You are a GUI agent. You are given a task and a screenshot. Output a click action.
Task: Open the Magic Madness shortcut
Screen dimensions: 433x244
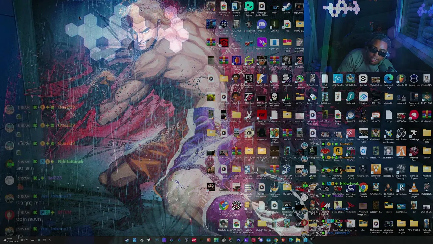click(274, 136)
